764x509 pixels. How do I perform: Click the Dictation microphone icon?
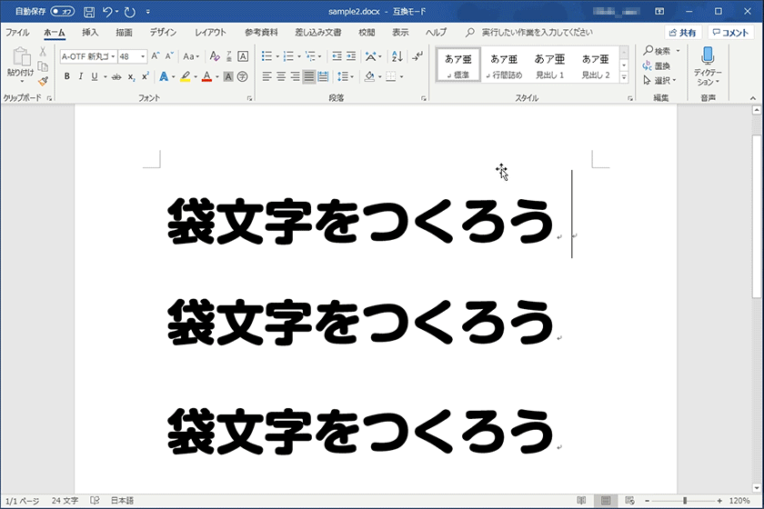[x=708, y=55]
